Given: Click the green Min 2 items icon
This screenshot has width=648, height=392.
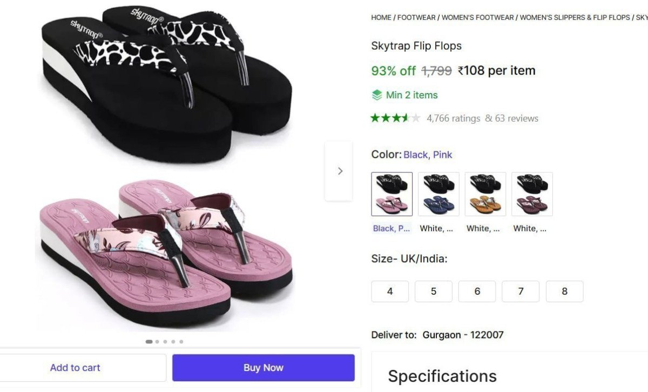Looking at the screenshot, I should click(x=376, y=95).
